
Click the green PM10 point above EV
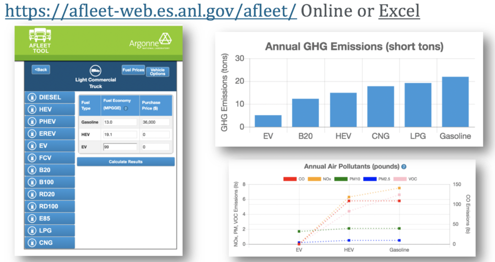pos(299,232)
